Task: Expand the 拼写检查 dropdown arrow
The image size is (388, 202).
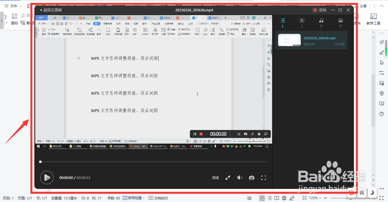Action: tap(144, 198)
